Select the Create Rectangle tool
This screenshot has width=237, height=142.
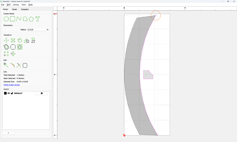(x=13, y=19)
